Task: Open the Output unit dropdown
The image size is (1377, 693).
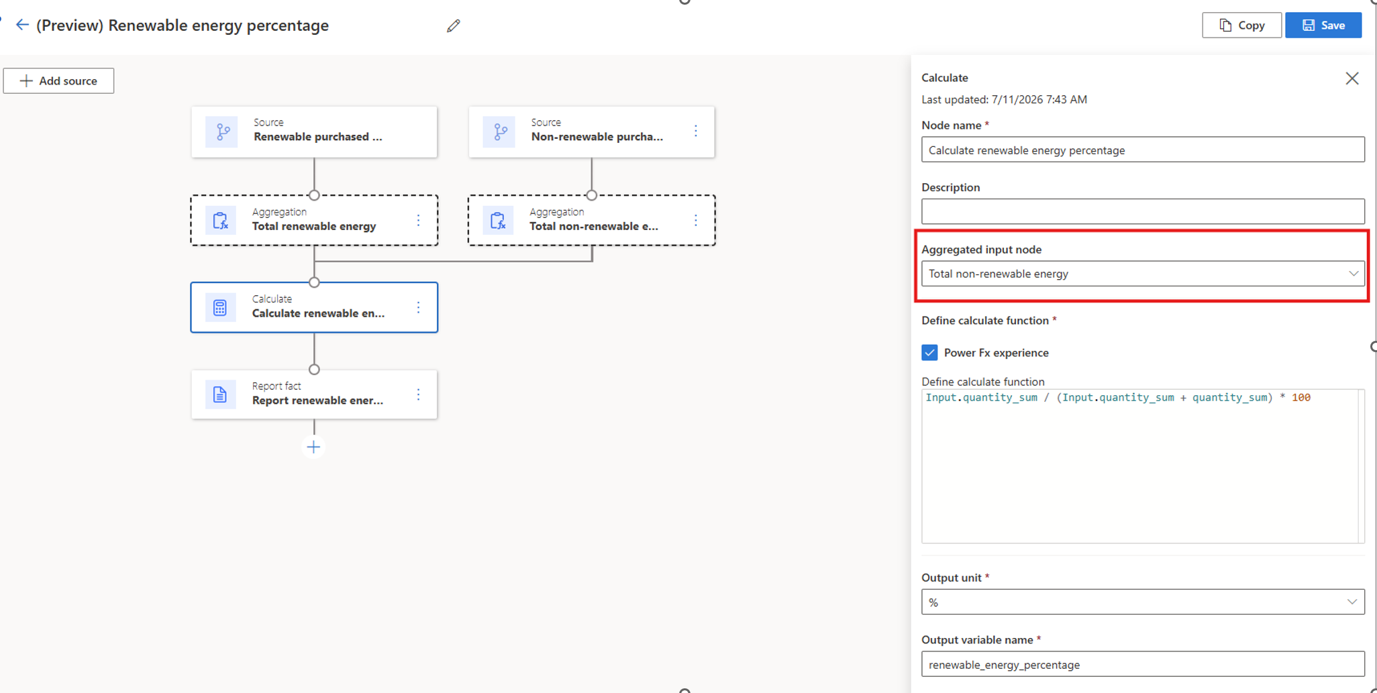Action: tap(1143, 602)
